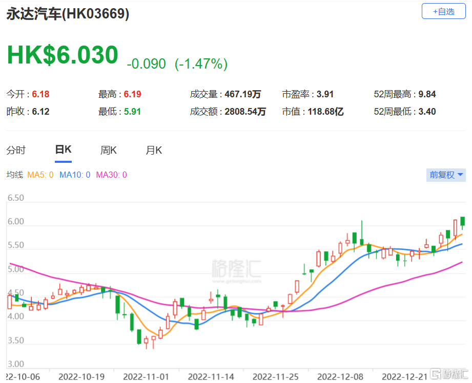Expand the 前复权 dropdown

[446, 175]
